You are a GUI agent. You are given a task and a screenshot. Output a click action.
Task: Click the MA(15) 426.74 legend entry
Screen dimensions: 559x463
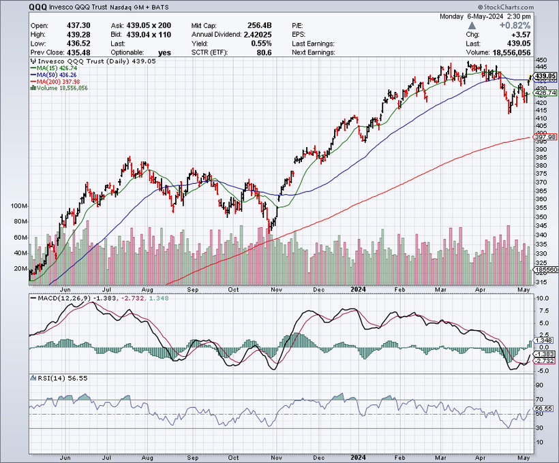[x=57, y=68]
